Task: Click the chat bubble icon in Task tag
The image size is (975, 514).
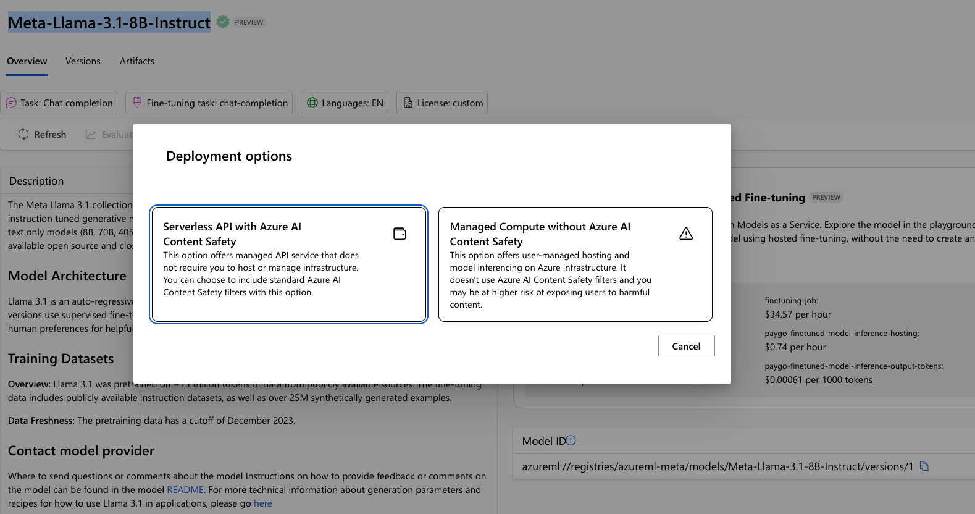Action: [11, 103]
